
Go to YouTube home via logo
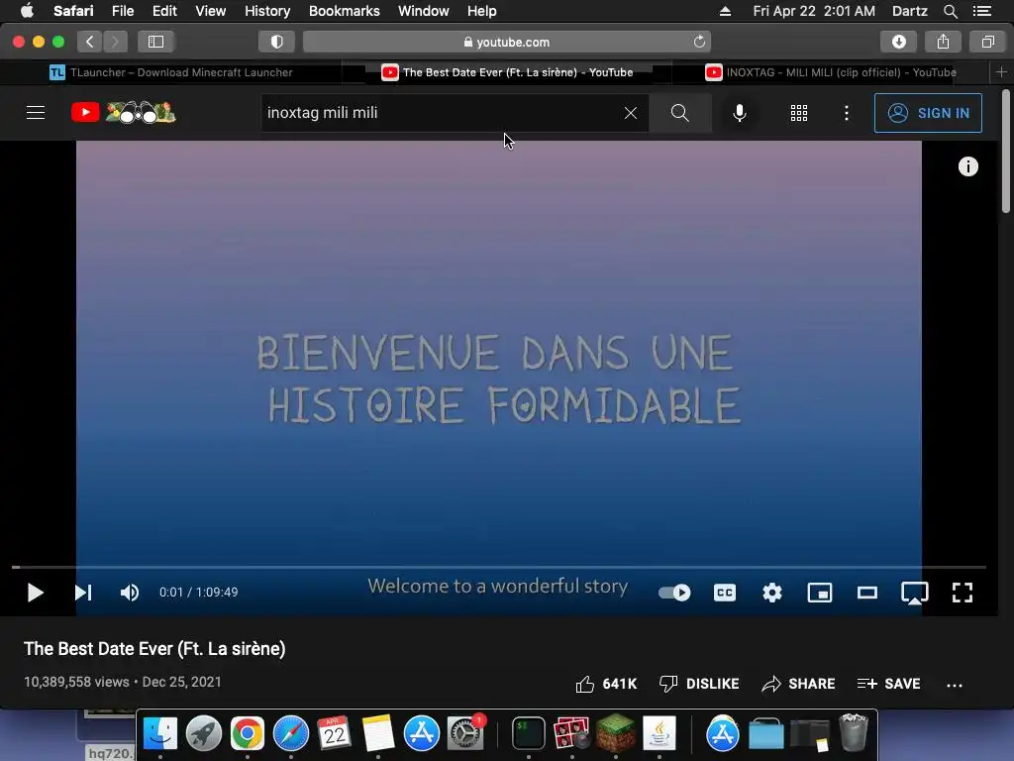click(123, 113)
